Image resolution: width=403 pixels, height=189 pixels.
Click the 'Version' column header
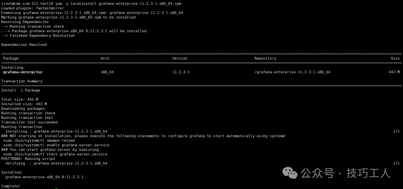(x=180, y=58)
